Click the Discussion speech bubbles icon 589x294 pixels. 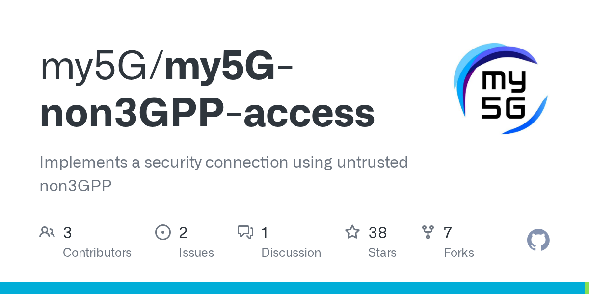tap(245, 232)
